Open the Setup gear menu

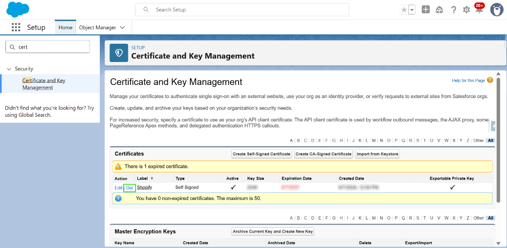(x=466, y=9)
